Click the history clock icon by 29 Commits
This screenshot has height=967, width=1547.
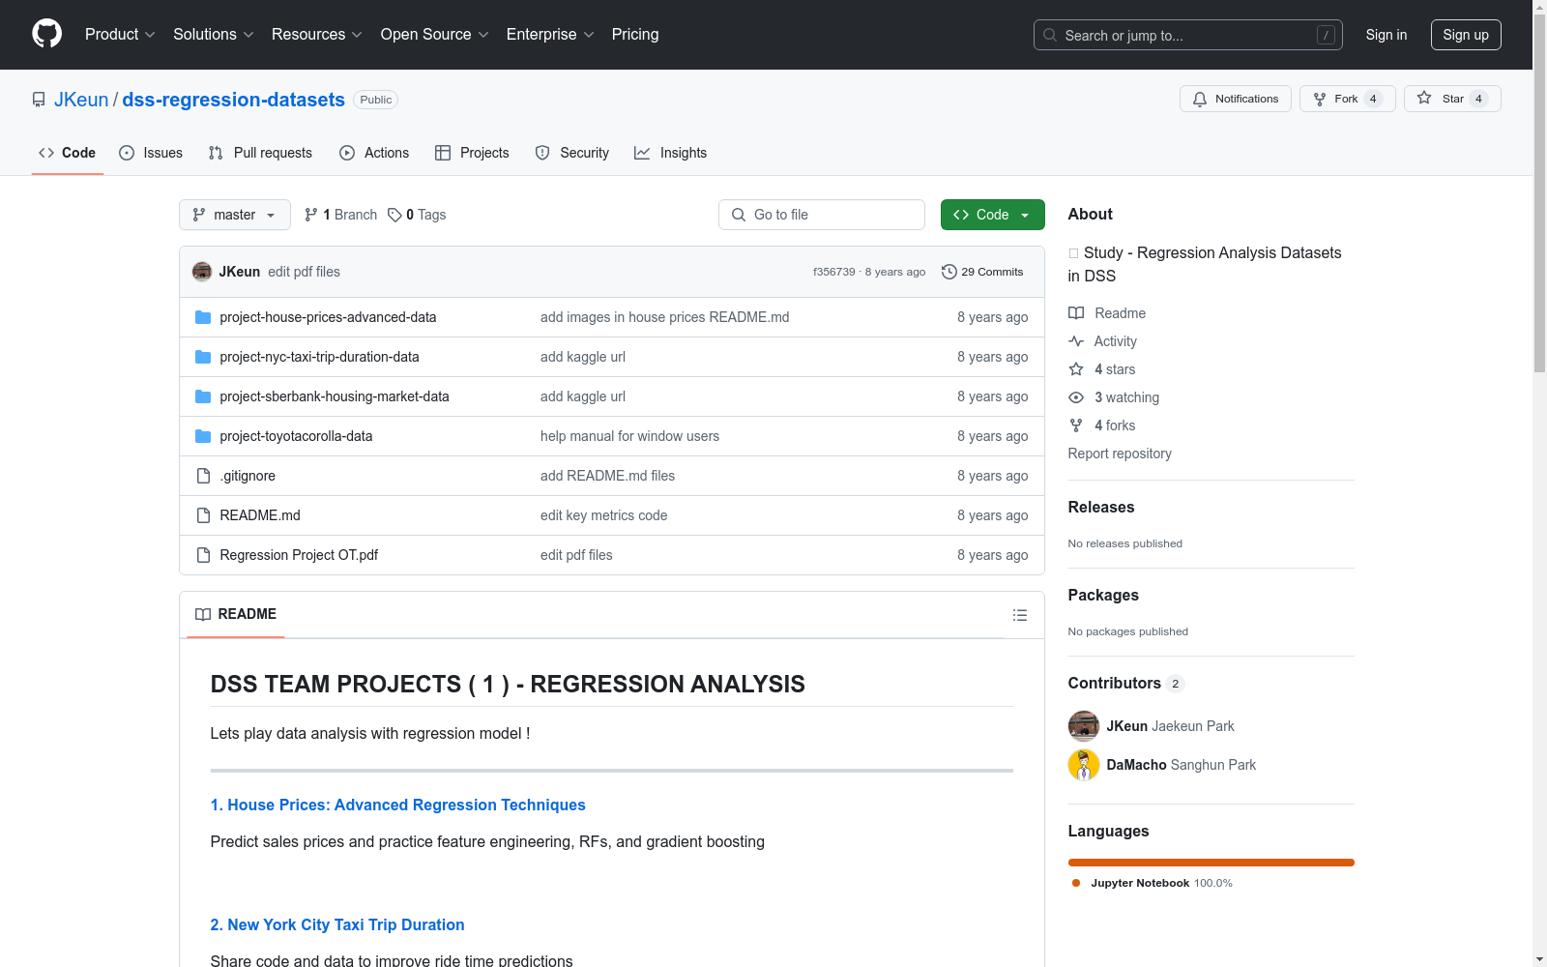click(949, 272)
